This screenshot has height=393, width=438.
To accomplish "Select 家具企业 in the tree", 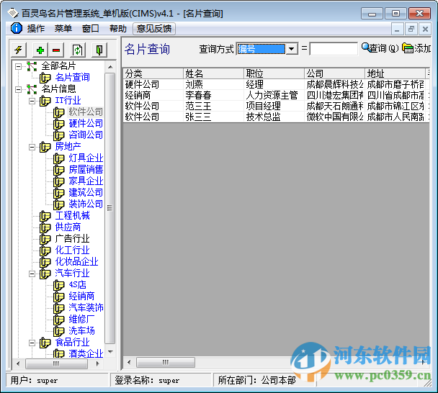I will tap(86, 181).
